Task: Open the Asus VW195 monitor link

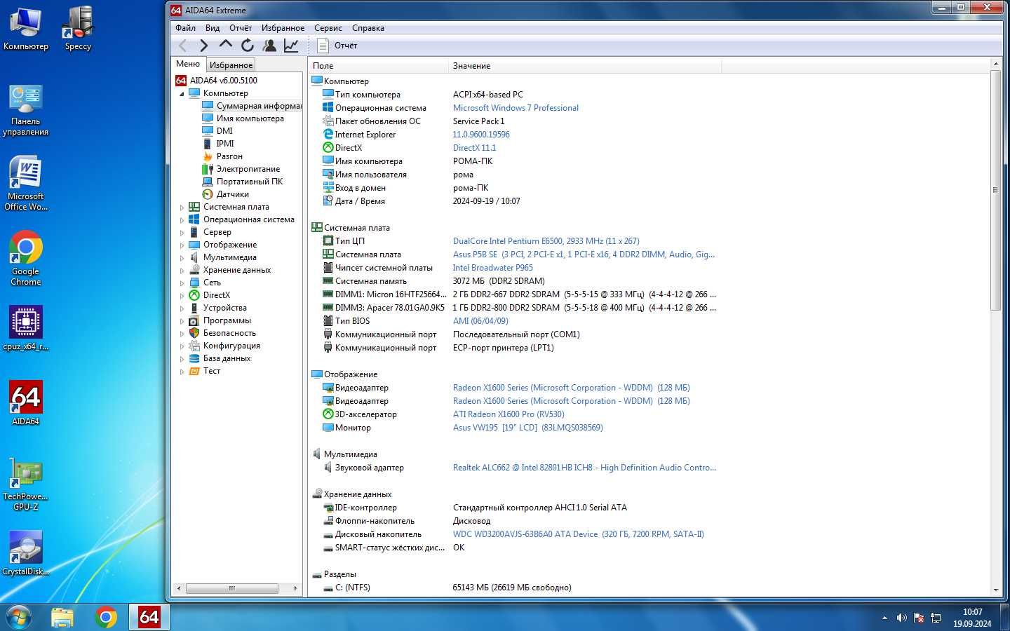Action: [x=527, y=428]
